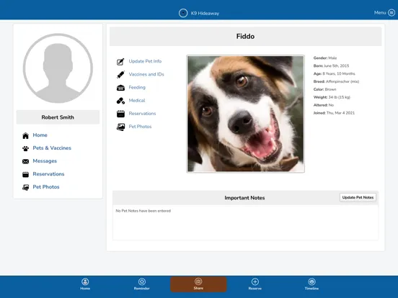
Task: Go to sidebar Pet Photos link
Action: coord(46,187)
